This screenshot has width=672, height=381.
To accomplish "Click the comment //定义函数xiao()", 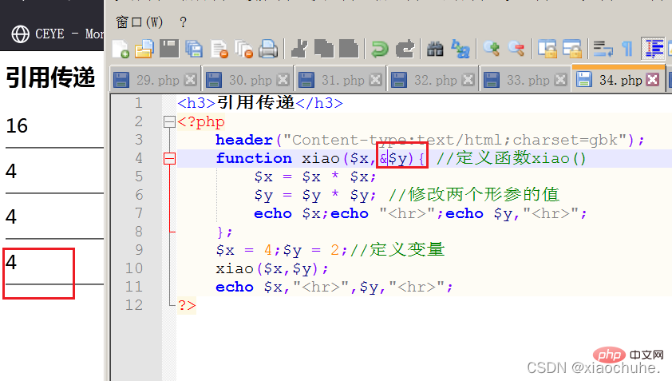I will pyautogui.click(x=512, y=158).
